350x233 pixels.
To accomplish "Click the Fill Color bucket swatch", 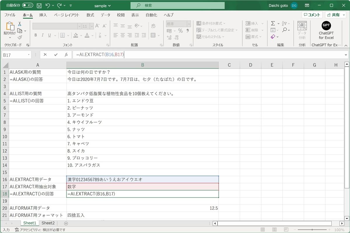I will click(x=76, y=35).
